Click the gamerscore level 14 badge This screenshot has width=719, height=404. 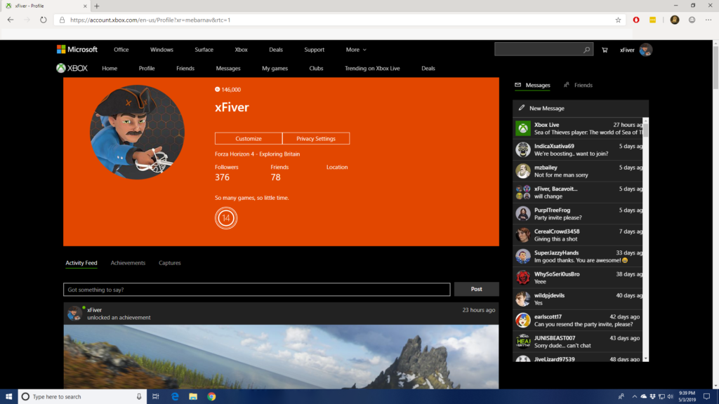(225, 218)
